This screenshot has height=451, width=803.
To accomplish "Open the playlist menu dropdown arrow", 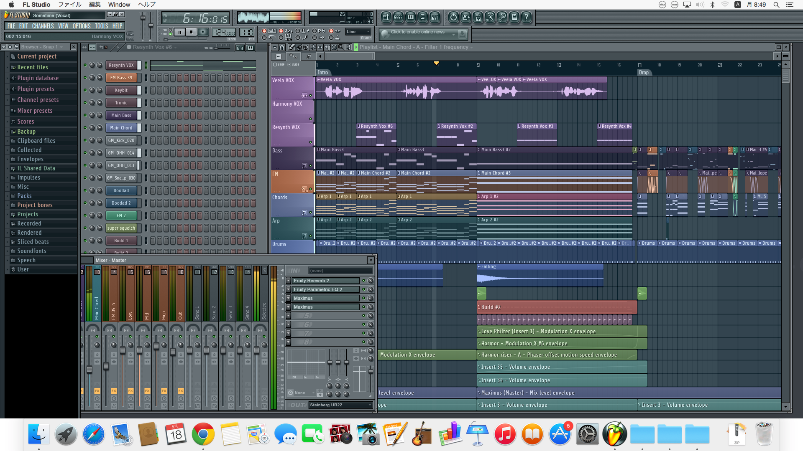I will coord(275,47).
